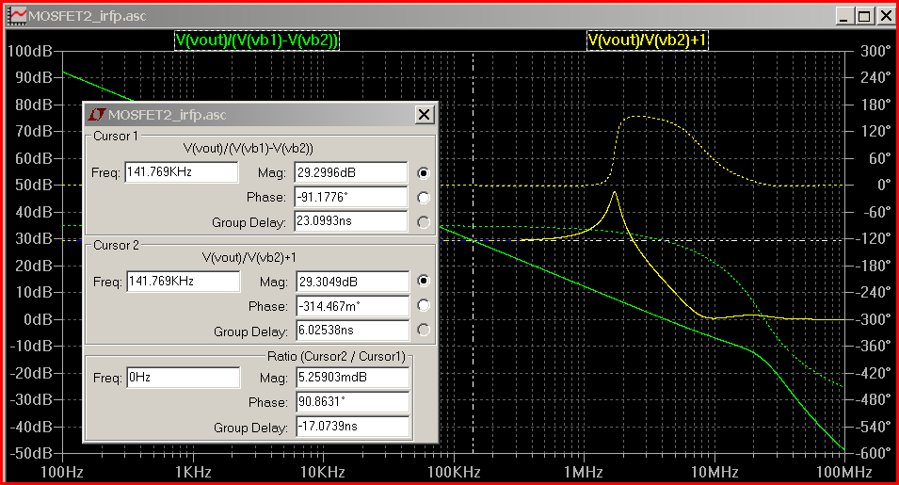The width and height of the screenshot is (899, 485).
Task: Close the MOSFET2_irfp.asc cursor dialog
Action: click(424, 115)
